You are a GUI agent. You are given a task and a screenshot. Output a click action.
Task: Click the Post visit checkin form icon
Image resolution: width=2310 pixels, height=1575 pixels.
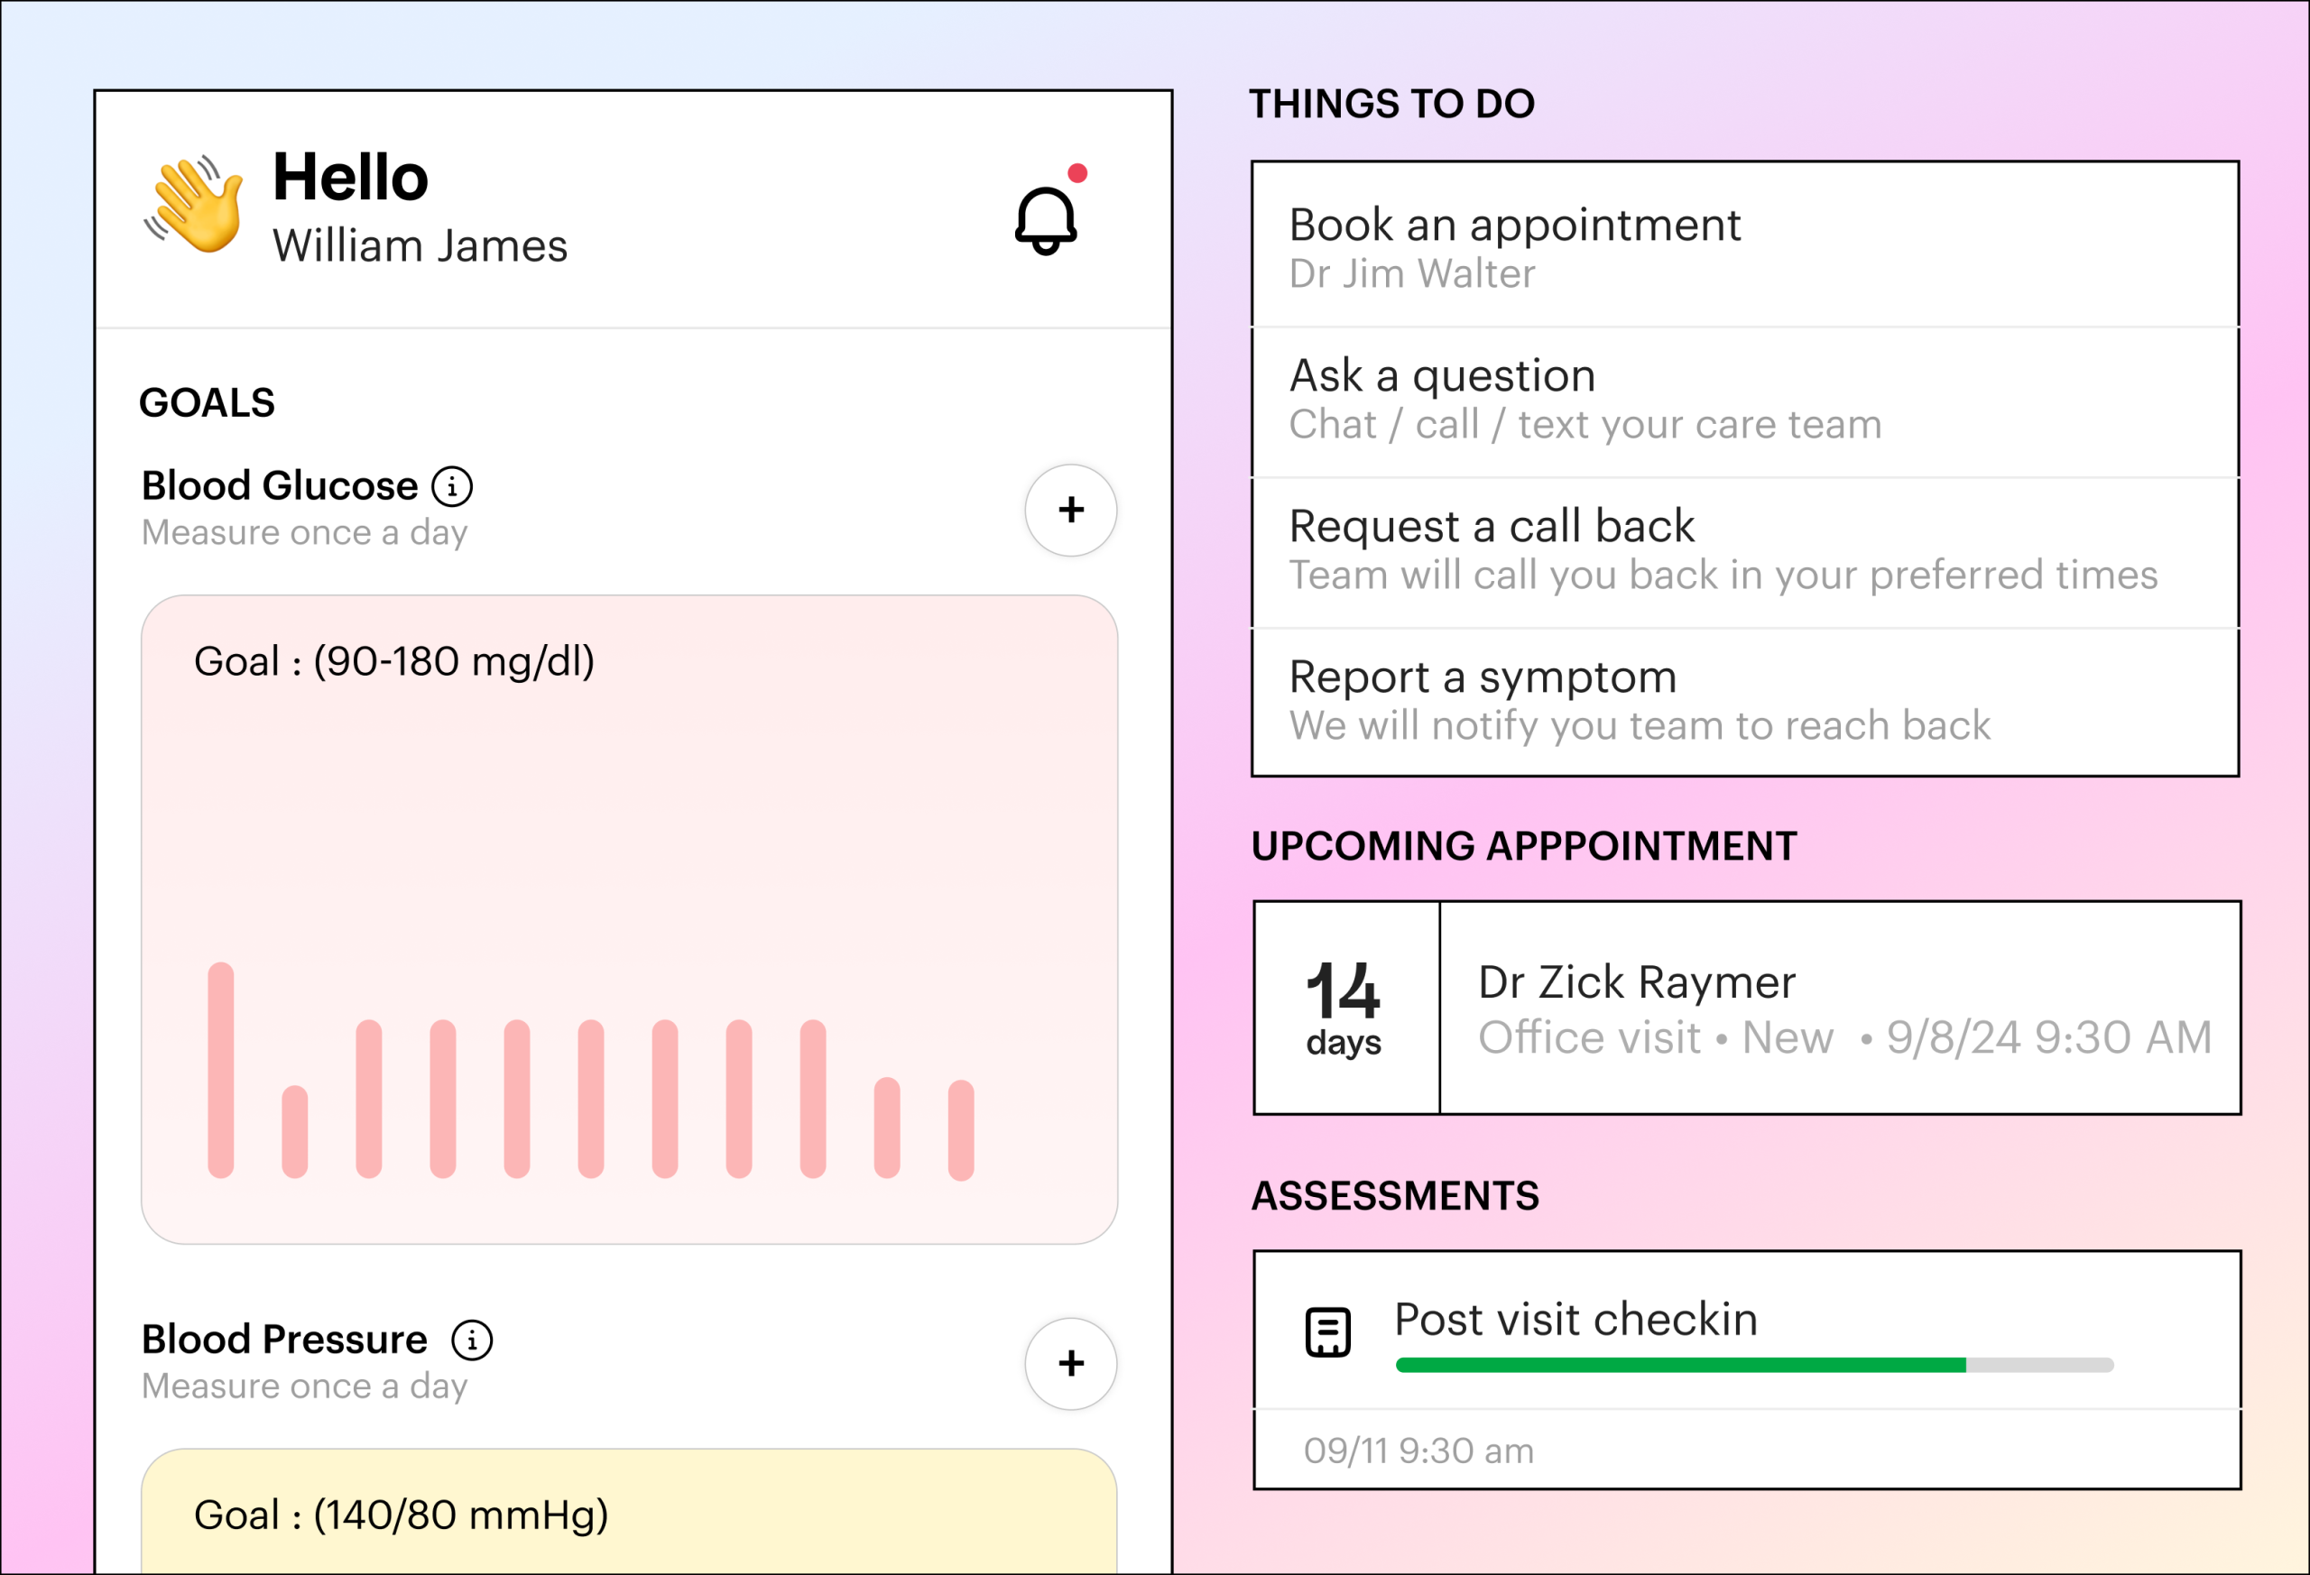[1327, 1331]
